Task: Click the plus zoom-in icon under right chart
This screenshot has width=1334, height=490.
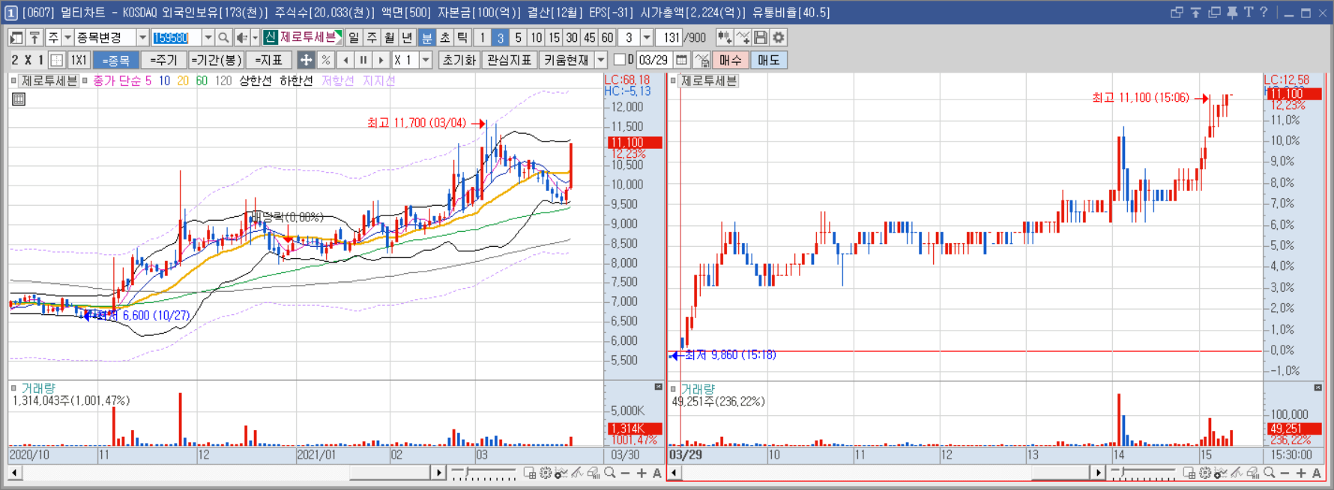Action: pos(1301,473)
